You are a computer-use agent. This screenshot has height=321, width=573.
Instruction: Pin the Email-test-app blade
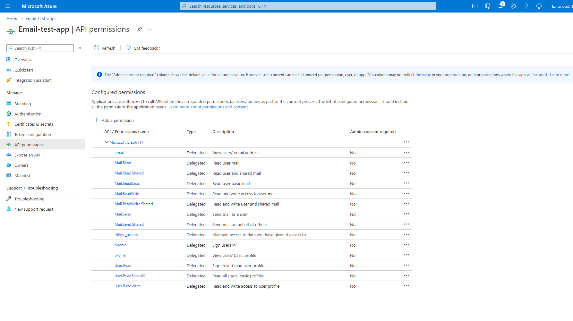[140, 29]
